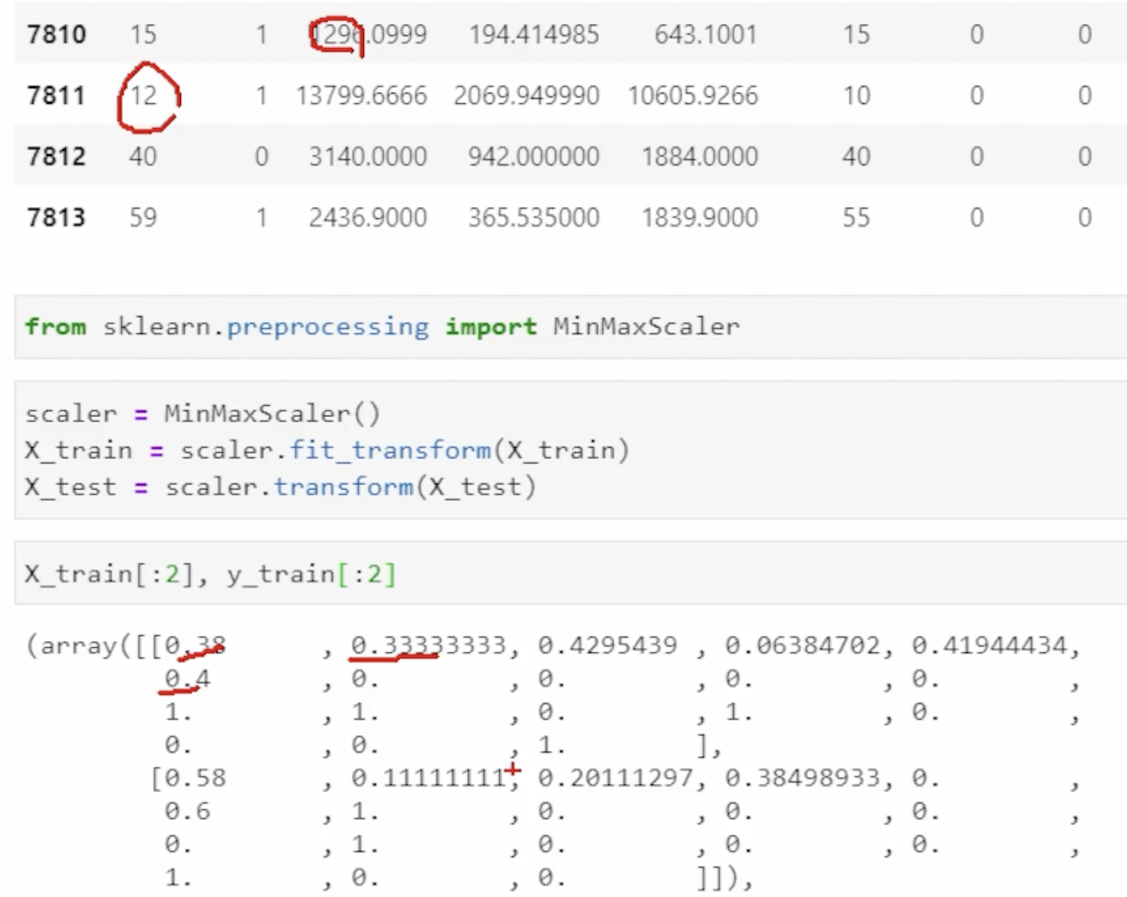Click the 0.38498933 value in array output
This screenshot has height=897, width=1127.
tap(802, 778)
